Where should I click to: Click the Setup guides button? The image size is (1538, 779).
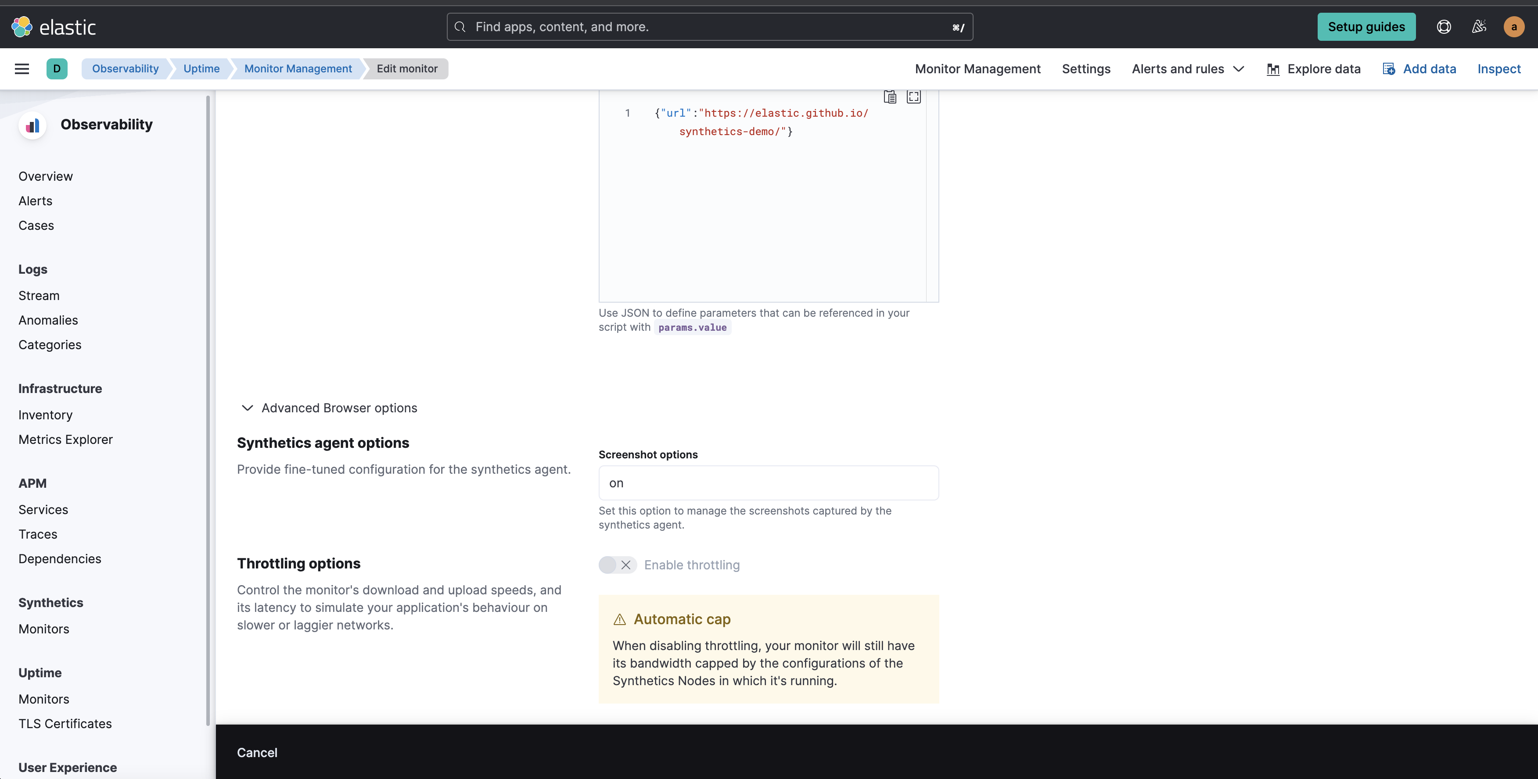coord(1366,27)
